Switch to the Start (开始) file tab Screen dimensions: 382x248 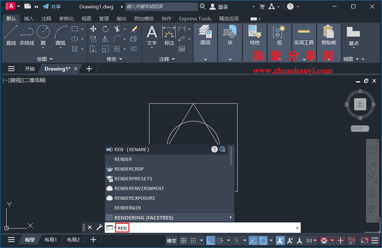pyautogui.click(x=30, y=69)
